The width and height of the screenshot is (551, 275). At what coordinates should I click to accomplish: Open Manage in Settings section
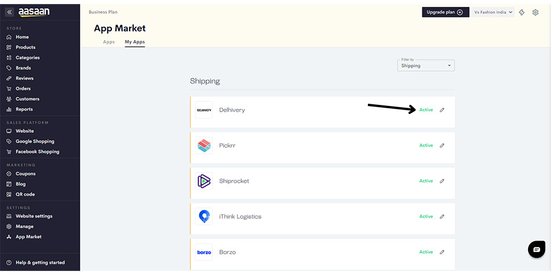(25, 226)
